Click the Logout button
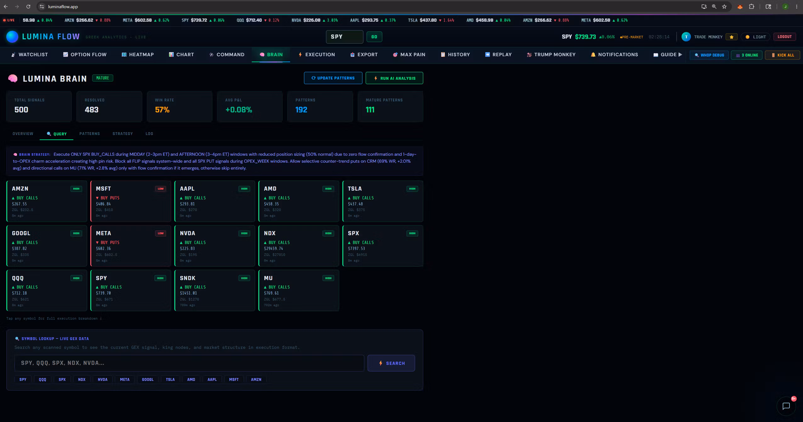The height and width of the screenshot is (422, 803). tap(784, 37)
